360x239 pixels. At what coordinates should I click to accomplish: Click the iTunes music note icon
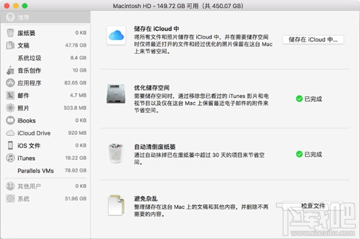(10, 158)
